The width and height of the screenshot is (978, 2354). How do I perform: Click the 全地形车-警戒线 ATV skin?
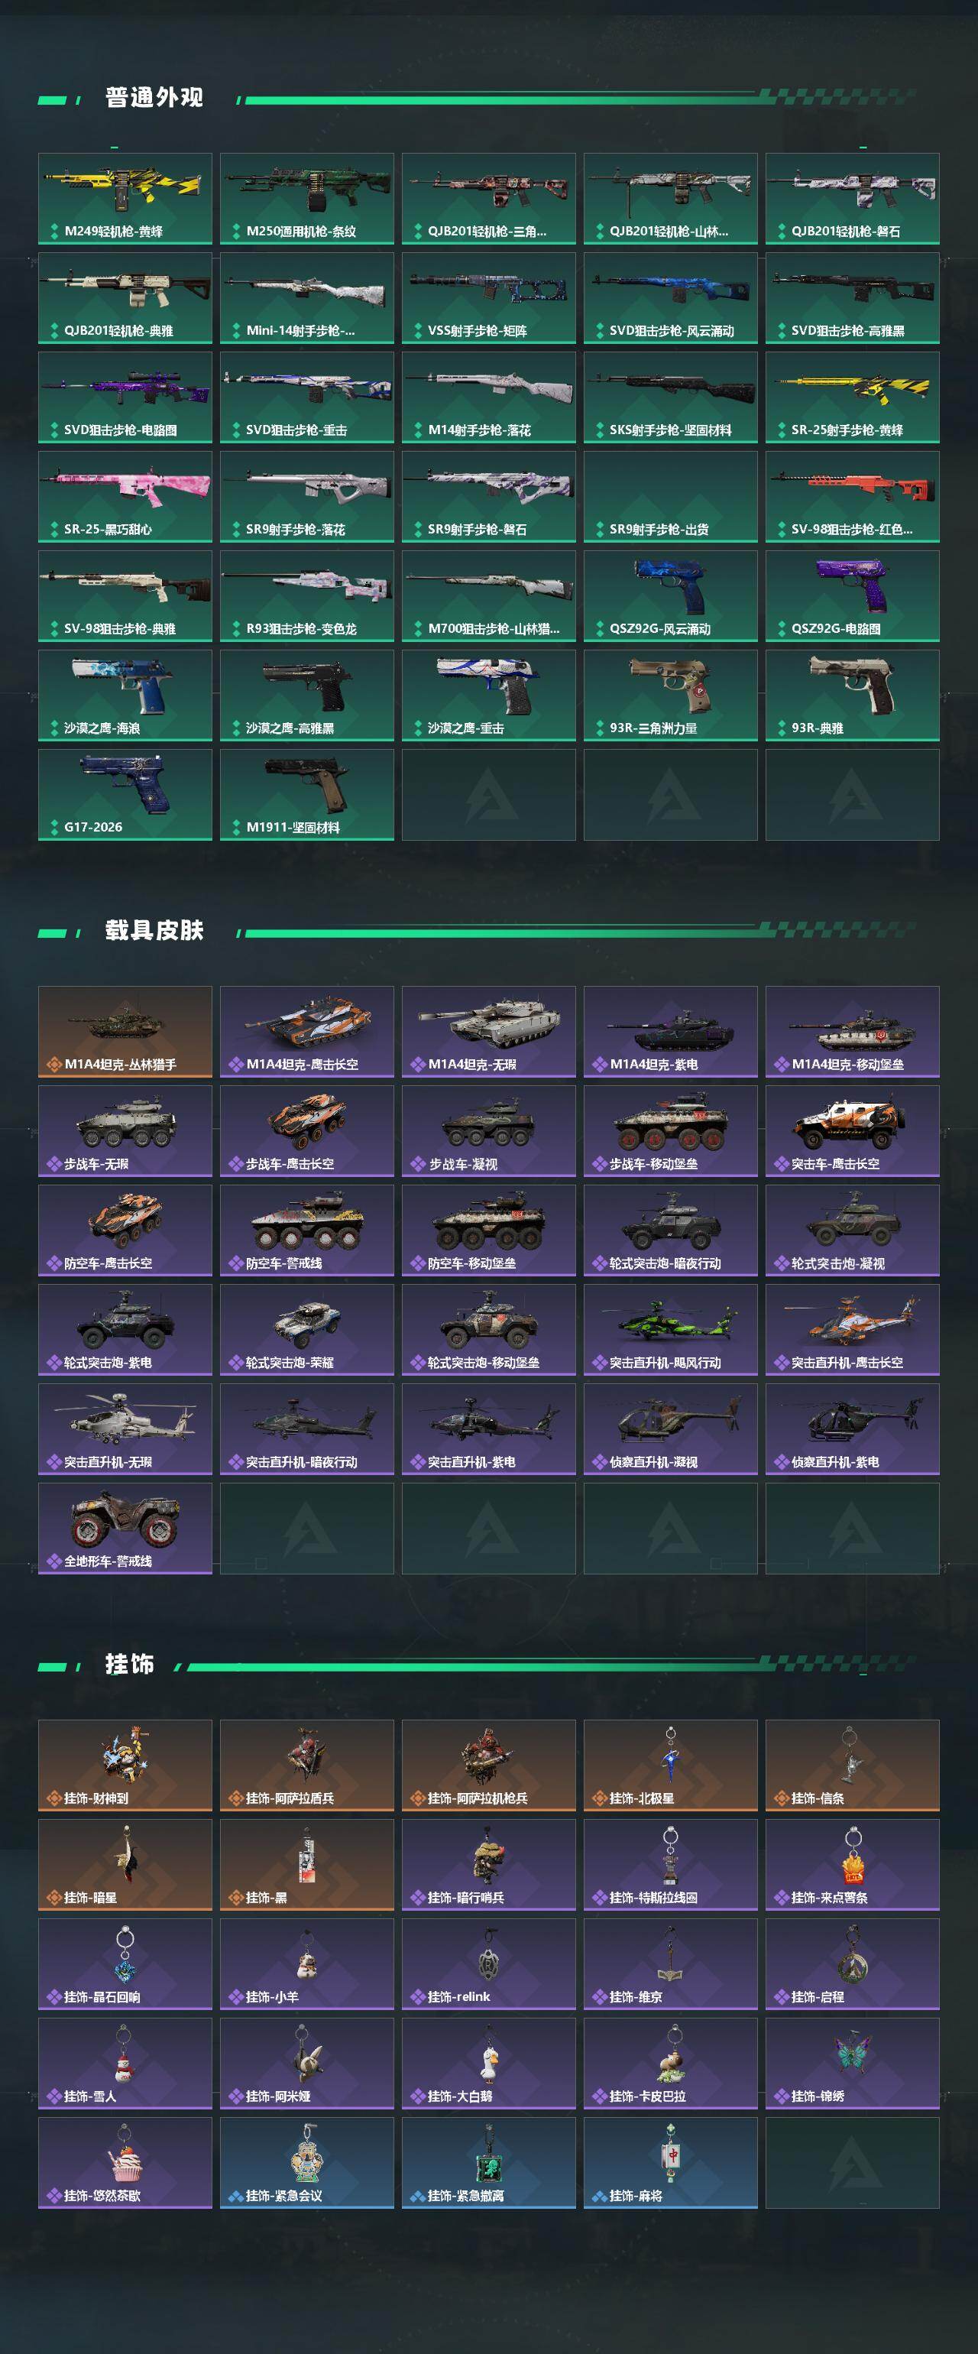[x=125, y=1528]
